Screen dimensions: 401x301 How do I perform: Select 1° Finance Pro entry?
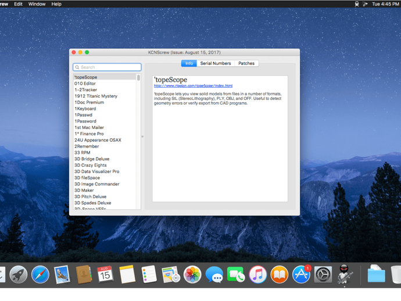point(105,134)
